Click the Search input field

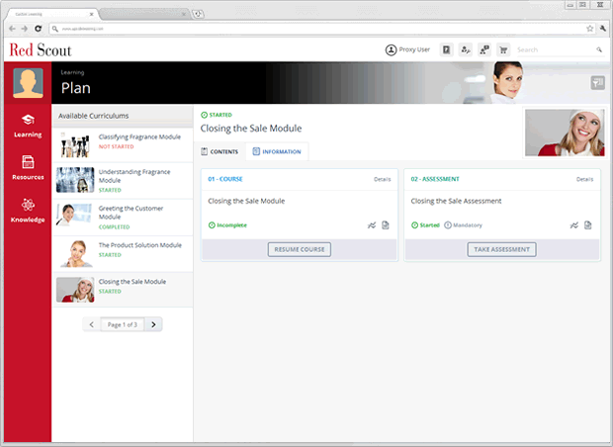[x=555, y=49]
